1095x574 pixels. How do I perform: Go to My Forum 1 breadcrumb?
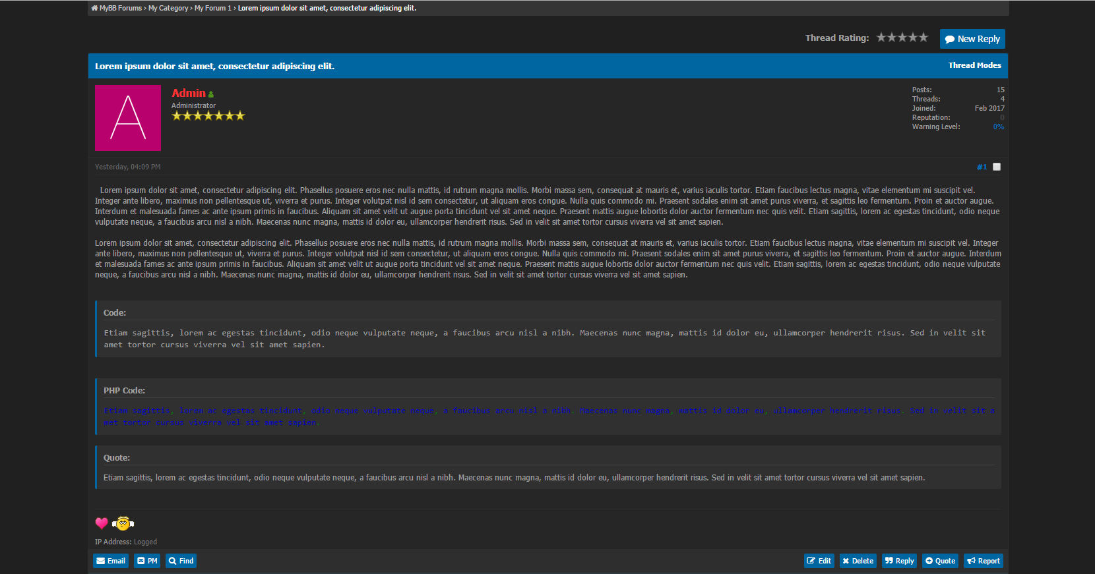point(212,9)
